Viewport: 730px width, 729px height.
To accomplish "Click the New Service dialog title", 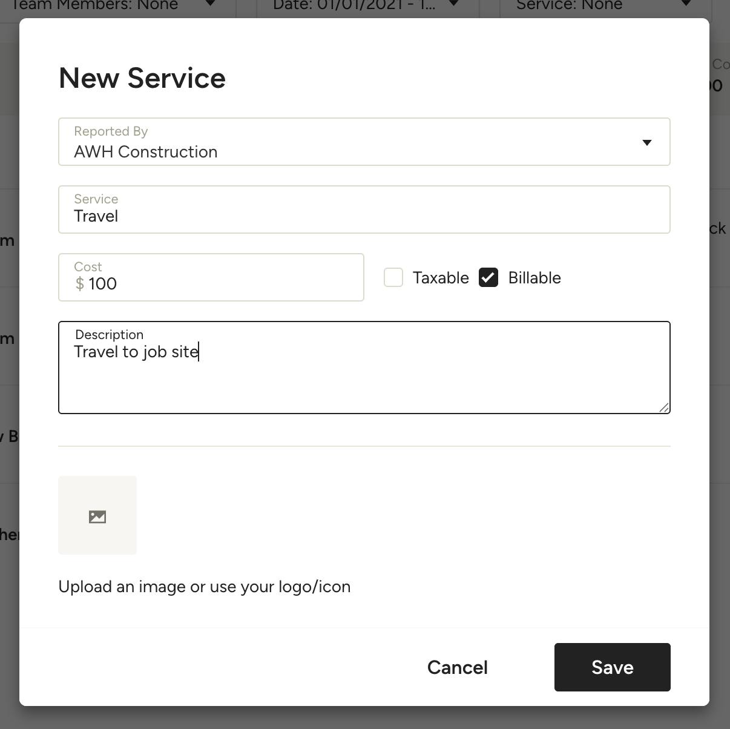I will [142, 78].
